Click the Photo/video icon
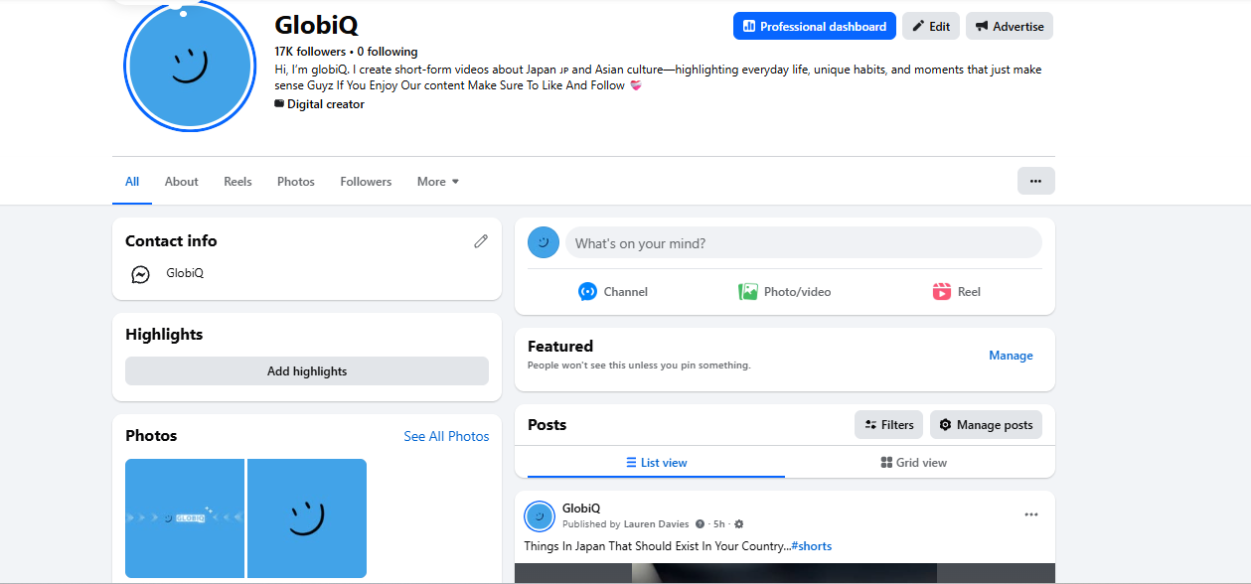Screen dimensions: 1251x584 (x=748, y=292)
